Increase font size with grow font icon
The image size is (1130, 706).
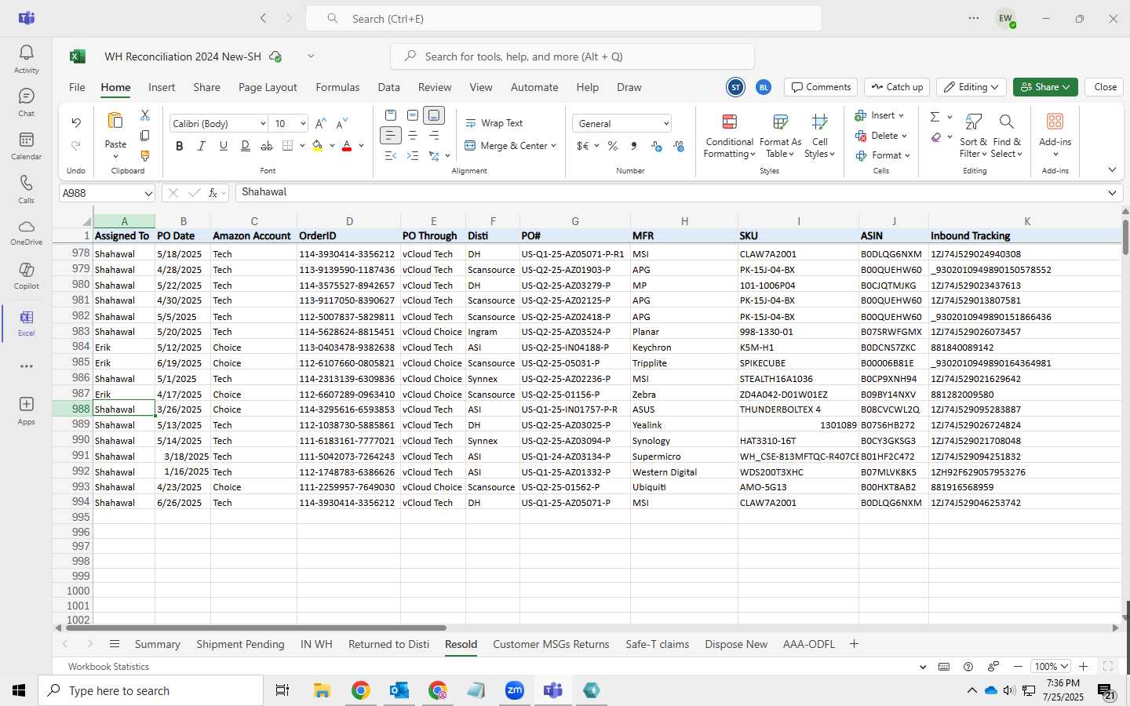[320, 124]
